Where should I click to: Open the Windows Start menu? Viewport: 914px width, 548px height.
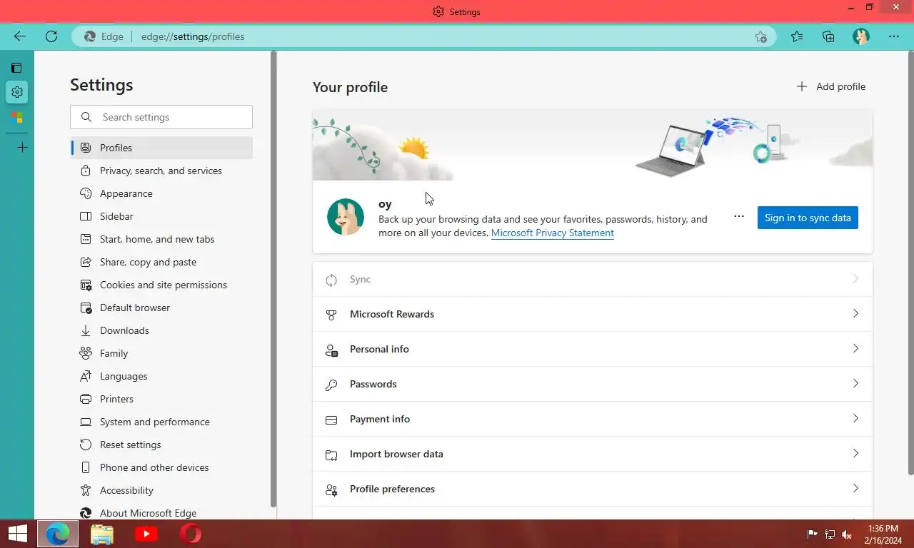point(17,534)
